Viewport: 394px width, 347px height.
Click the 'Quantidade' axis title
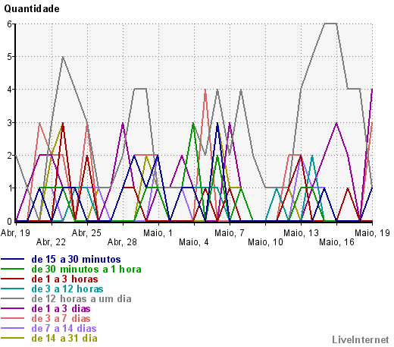click(x=32, y=9)
